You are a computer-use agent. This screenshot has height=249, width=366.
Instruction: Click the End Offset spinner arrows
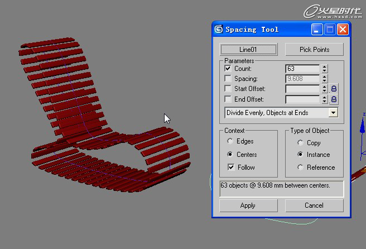pyautogui.click(x=325, y=99)
